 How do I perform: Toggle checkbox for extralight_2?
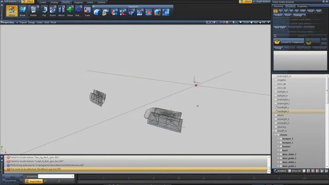pyautogui.click(x=276, y=123)
